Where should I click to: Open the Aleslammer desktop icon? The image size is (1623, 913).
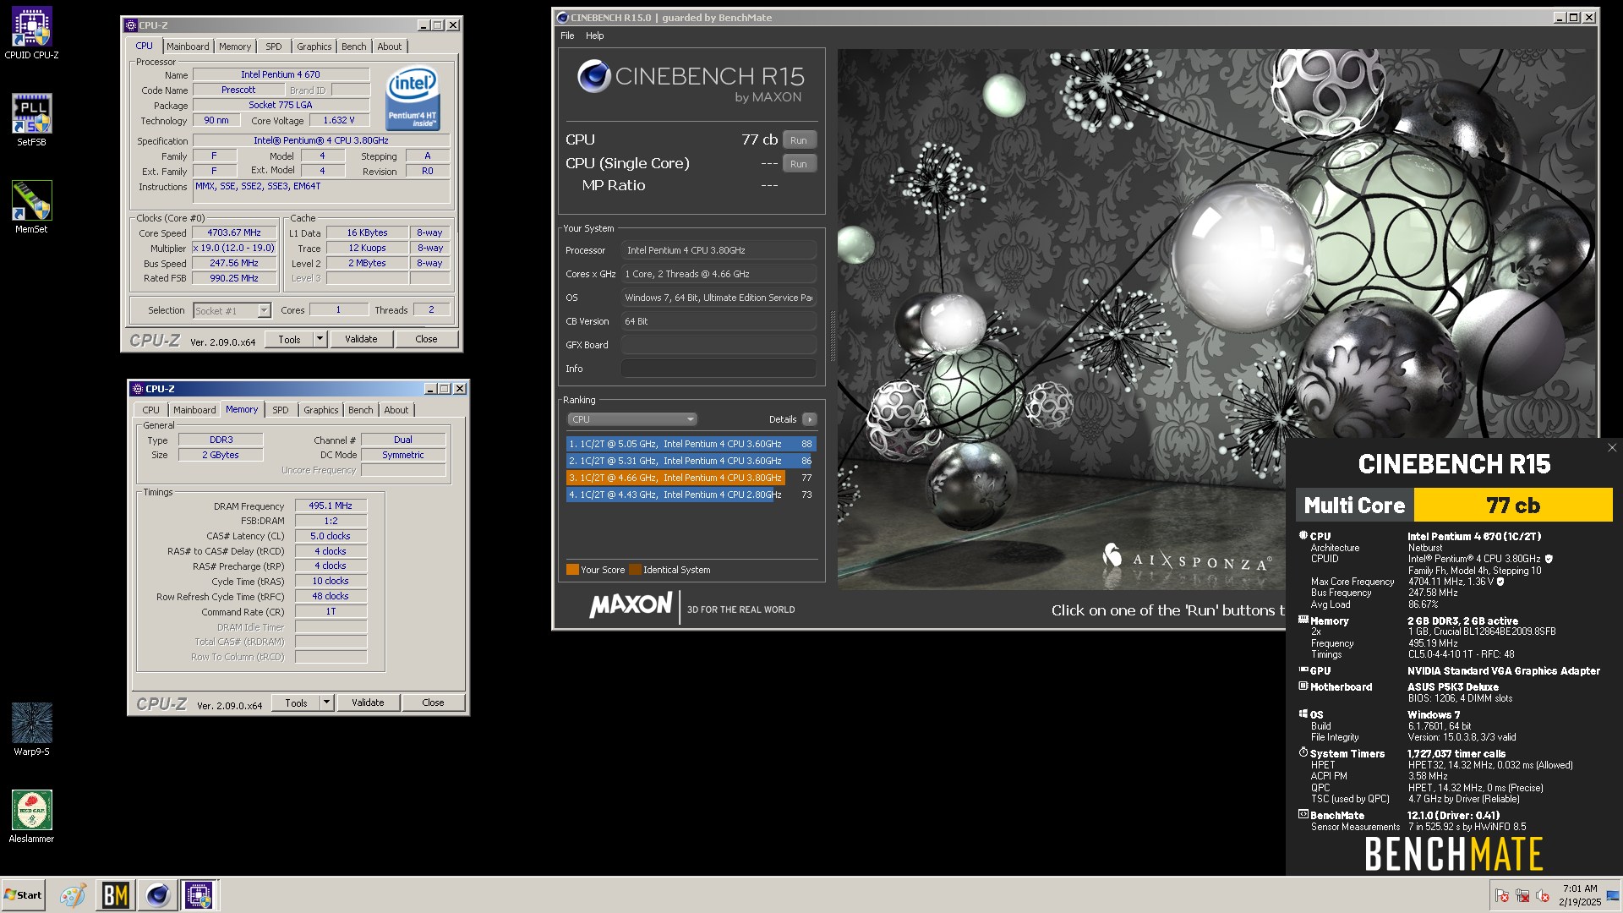point(31,817)
